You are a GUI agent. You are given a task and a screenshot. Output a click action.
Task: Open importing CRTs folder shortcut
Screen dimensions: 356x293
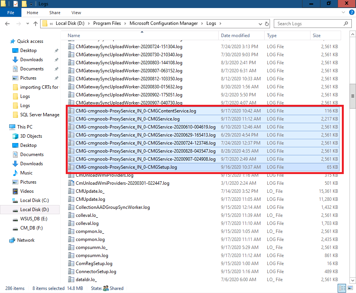pos(36,87)
